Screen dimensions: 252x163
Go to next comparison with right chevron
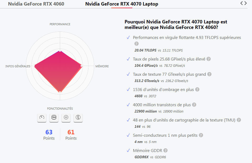pos(246,3)
